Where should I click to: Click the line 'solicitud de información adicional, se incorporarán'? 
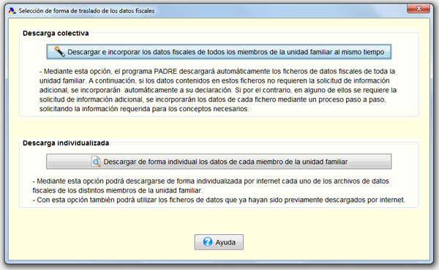(213, 100)
